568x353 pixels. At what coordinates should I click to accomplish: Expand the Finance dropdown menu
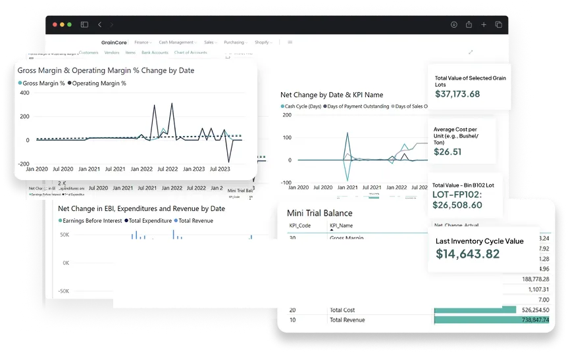(143, 42)
